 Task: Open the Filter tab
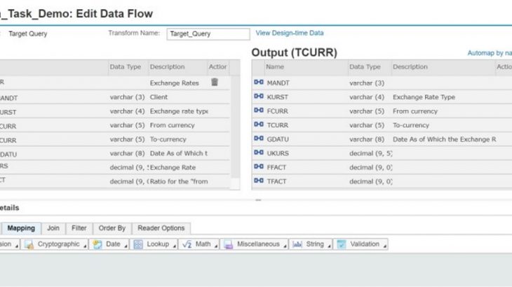click(79, 228)
